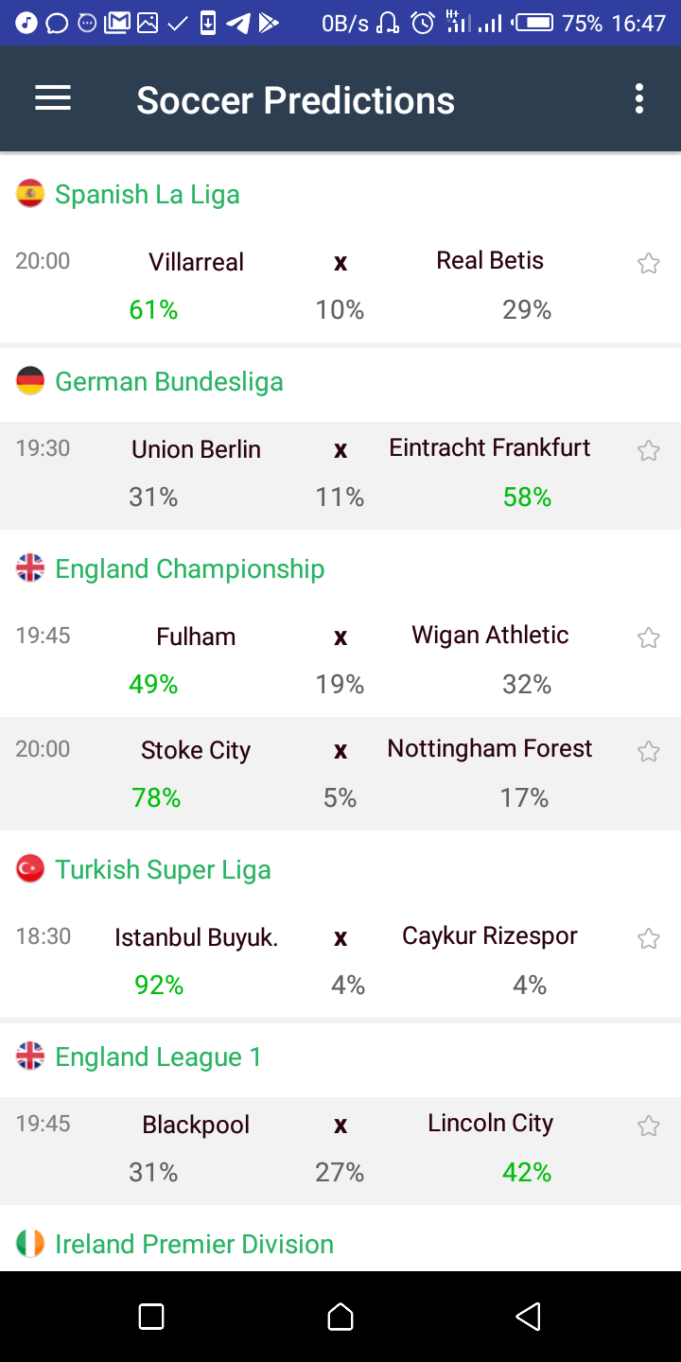
Task: Select the Turkish Super Liga header
Action: (163, 869)
